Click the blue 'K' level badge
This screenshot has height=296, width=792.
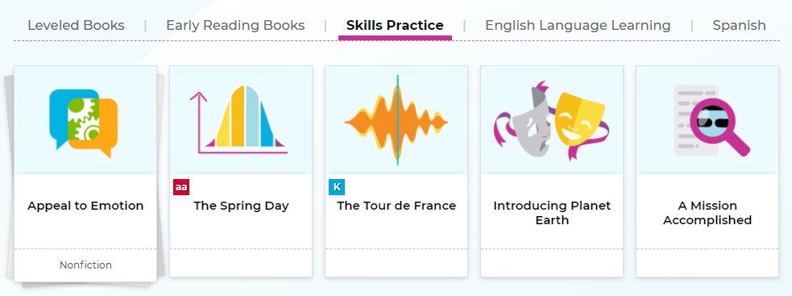point(337,187)
